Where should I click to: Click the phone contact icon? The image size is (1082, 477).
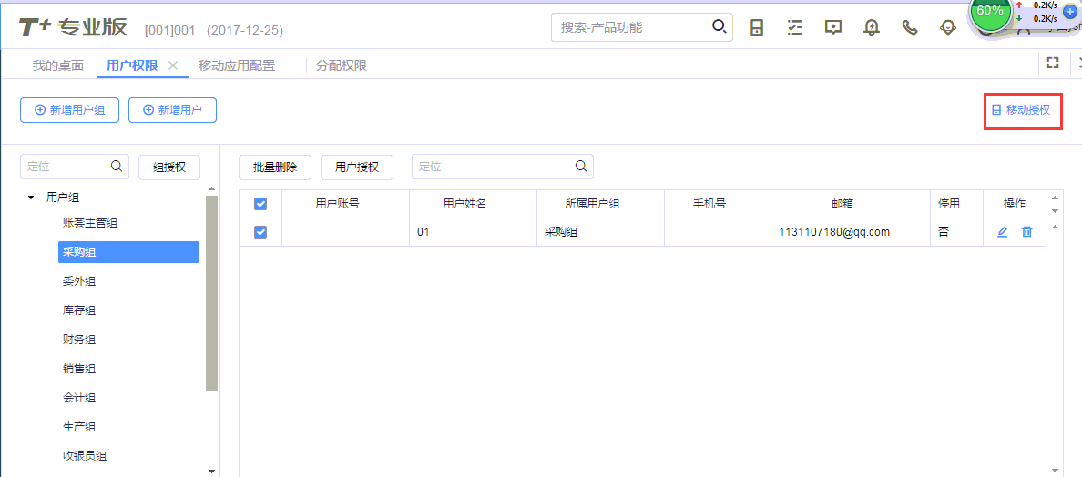(910, 27)
